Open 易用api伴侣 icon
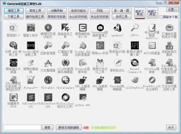 pos(100,45)
